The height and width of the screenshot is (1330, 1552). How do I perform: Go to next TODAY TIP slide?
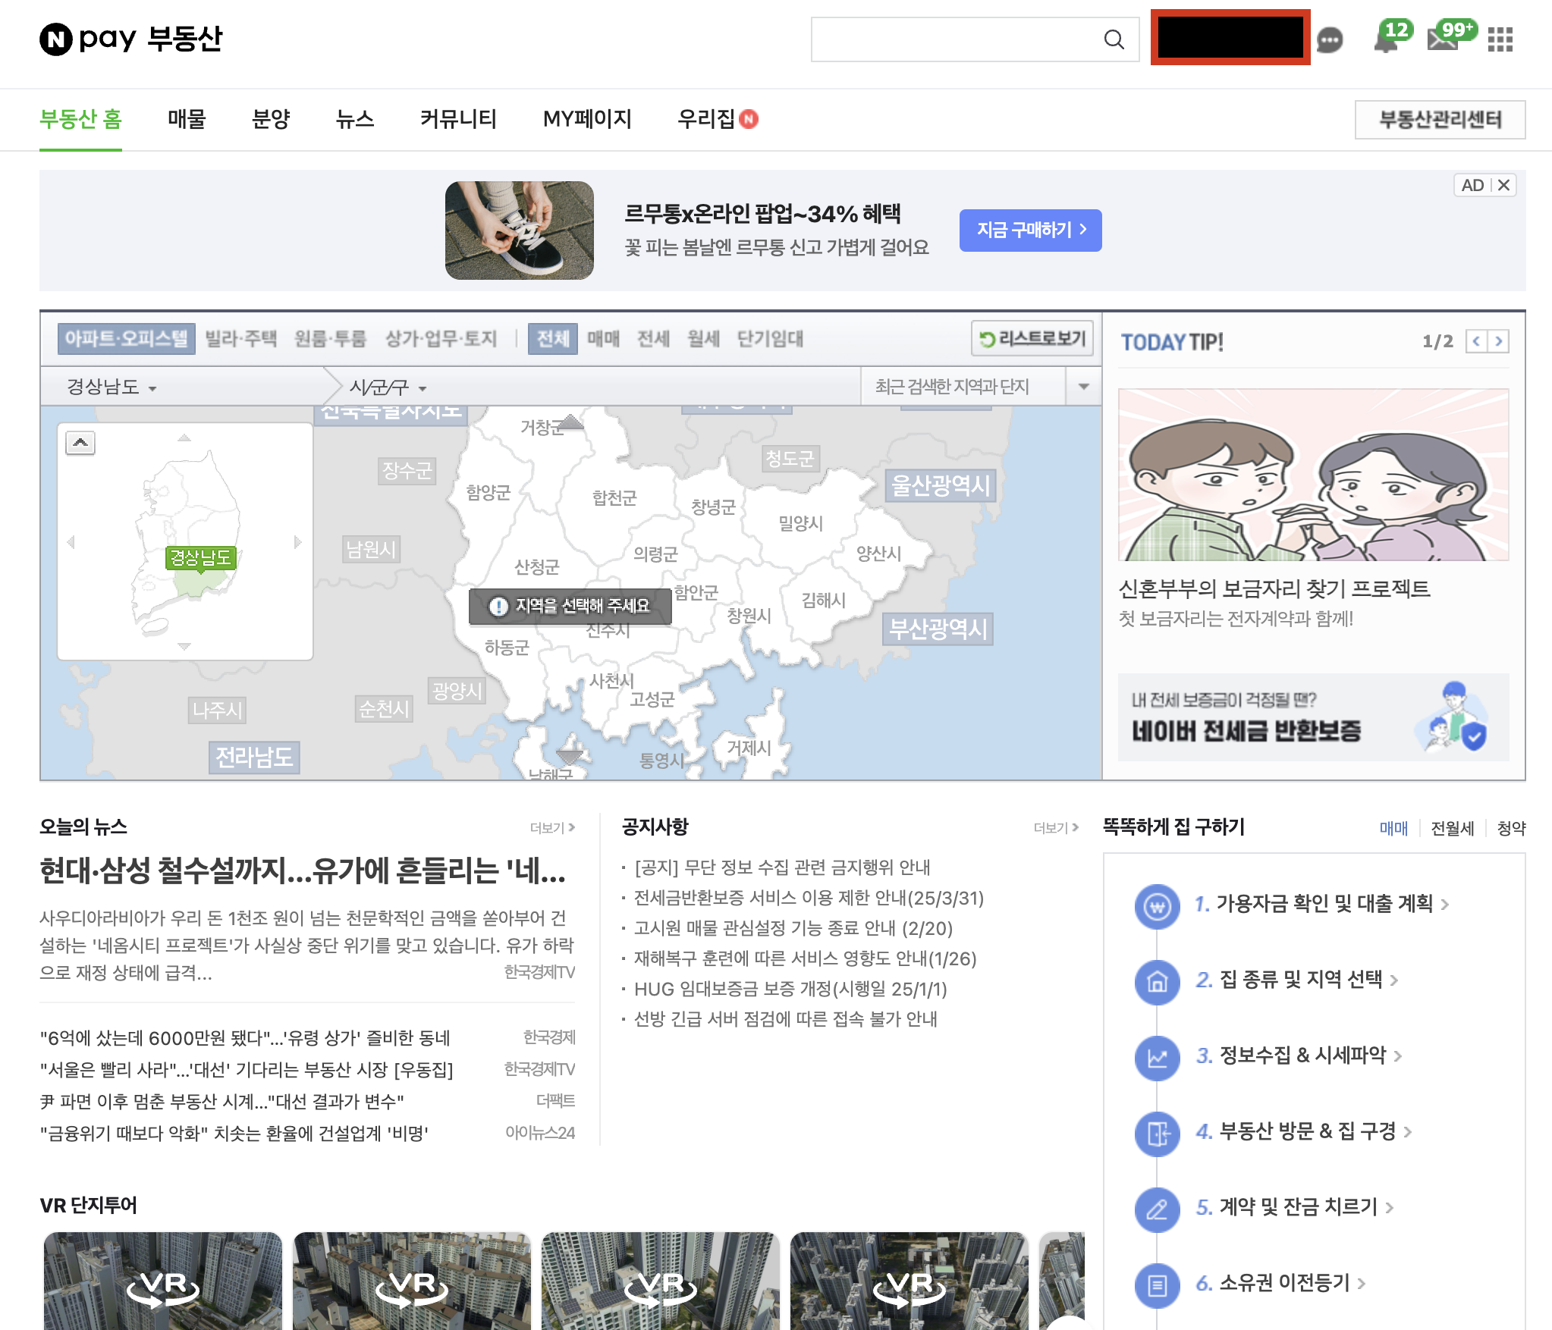1498,341
